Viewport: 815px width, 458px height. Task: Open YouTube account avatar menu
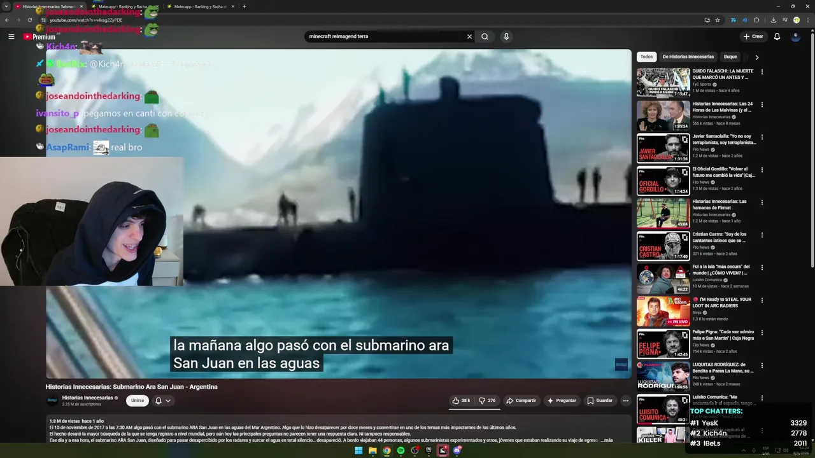[795, 36]
